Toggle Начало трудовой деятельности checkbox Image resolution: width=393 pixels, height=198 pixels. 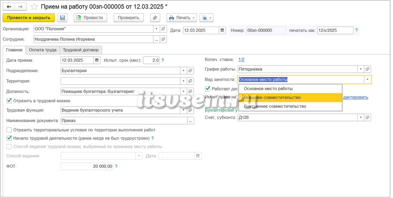point(9,138)
